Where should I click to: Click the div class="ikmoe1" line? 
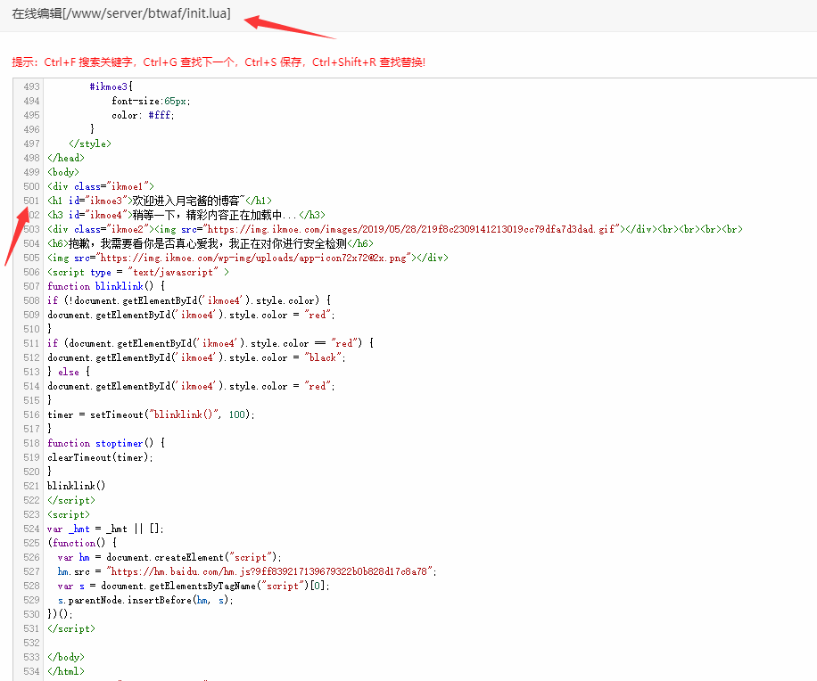click(x=101, y=186)
